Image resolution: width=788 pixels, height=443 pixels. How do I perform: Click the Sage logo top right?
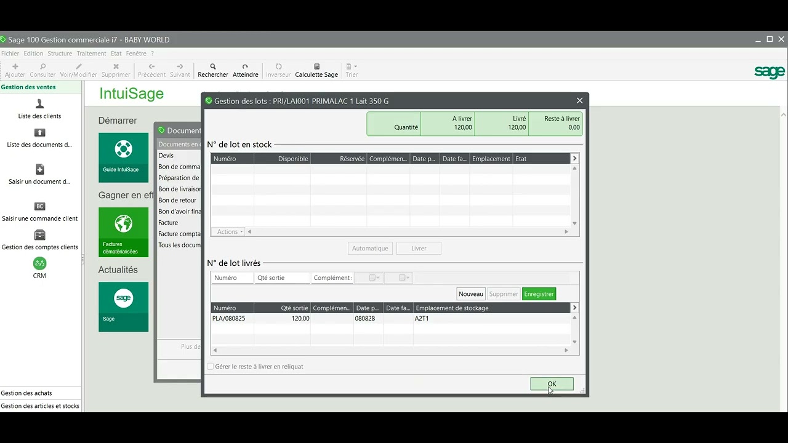[x=770, y=72]
